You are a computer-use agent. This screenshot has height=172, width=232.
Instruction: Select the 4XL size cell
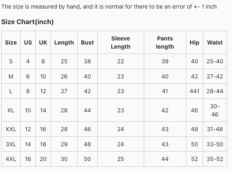tap(11, 159)
